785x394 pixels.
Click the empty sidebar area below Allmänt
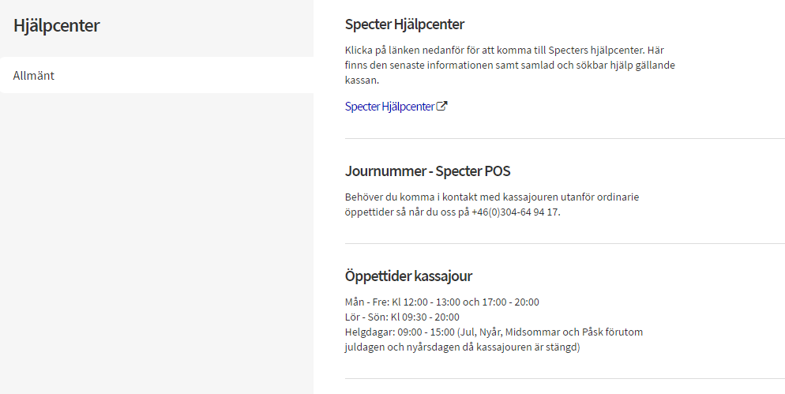156,237
